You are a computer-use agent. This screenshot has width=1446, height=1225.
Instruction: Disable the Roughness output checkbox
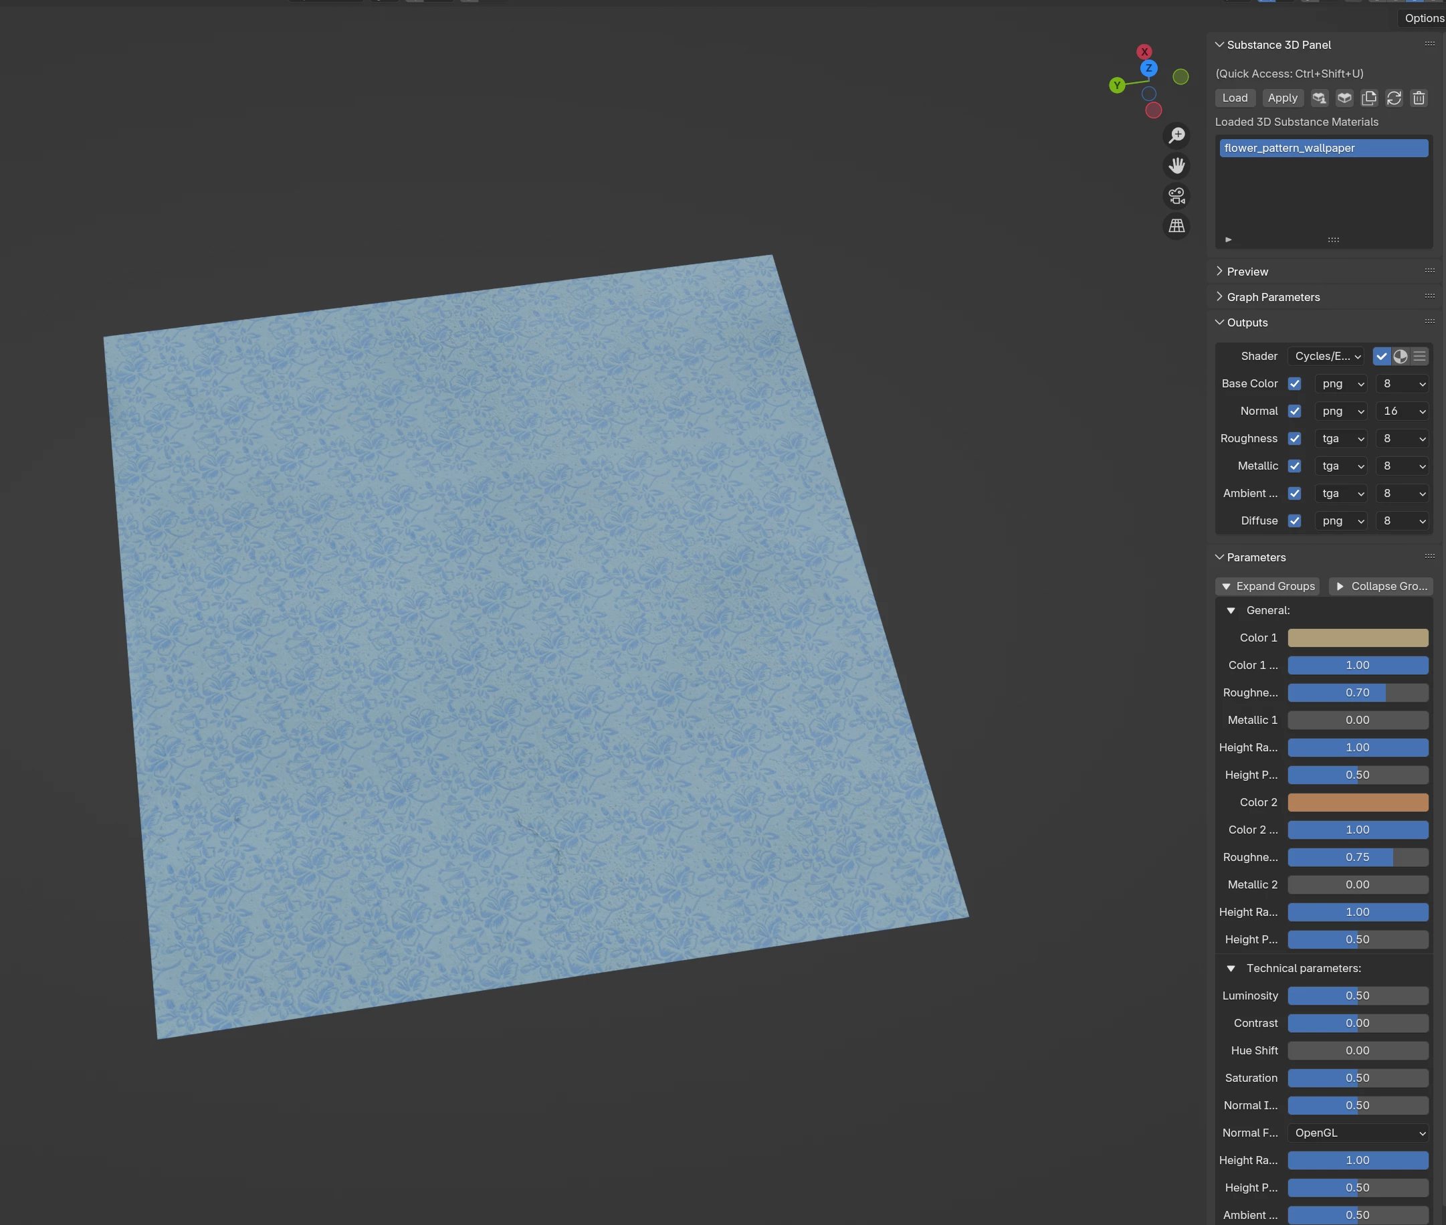coord(1294,438)
